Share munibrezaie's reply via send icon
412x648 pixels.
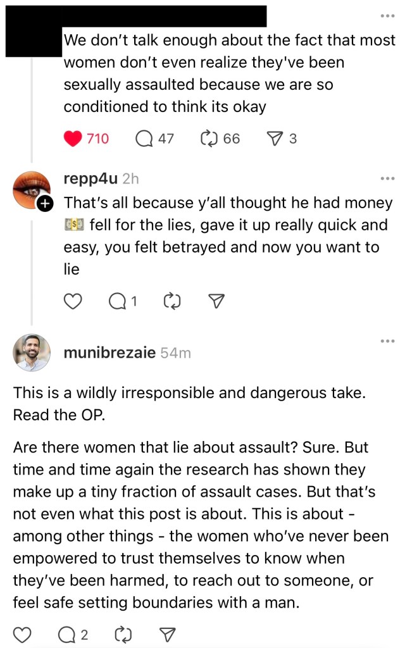point(167,635)
